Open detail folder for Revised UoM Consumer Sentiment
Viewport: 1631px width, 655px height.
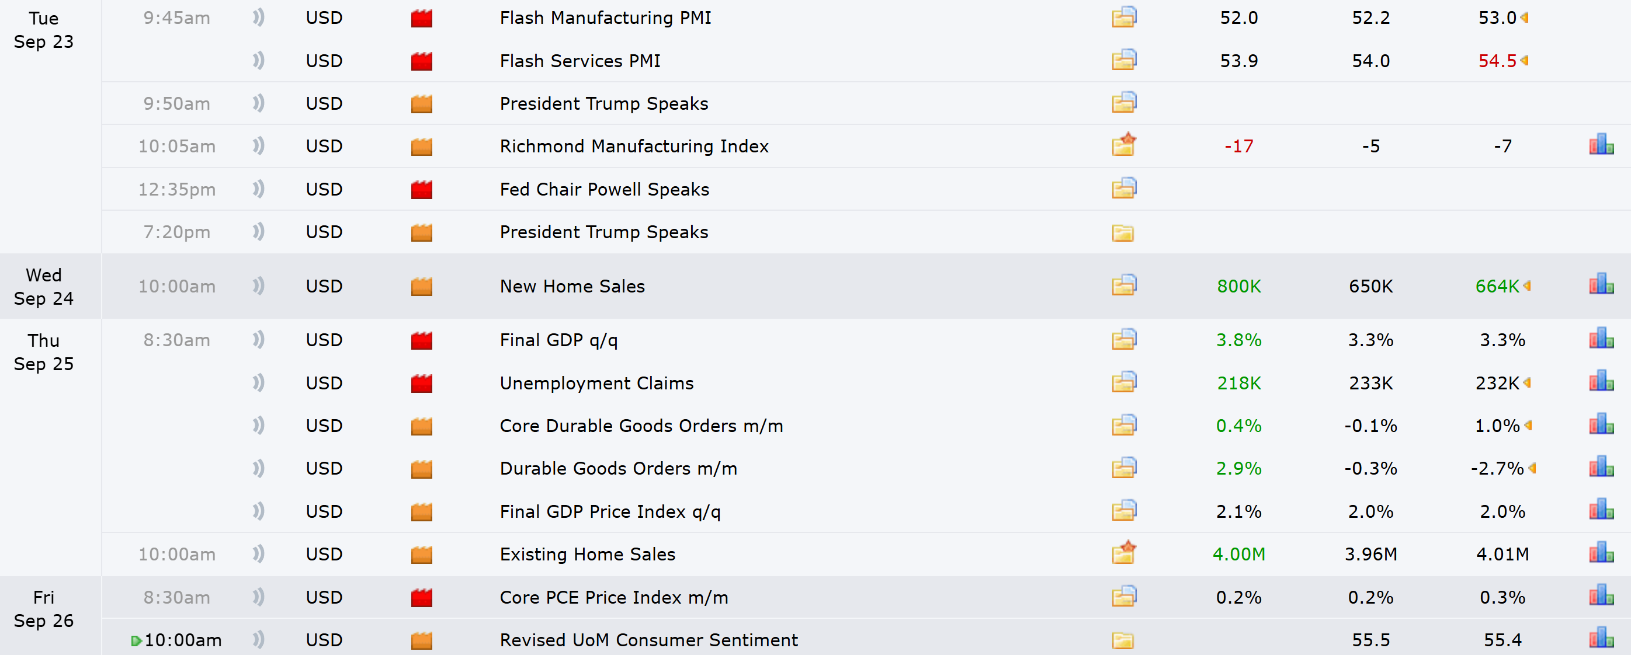(x=1123, y=640)
